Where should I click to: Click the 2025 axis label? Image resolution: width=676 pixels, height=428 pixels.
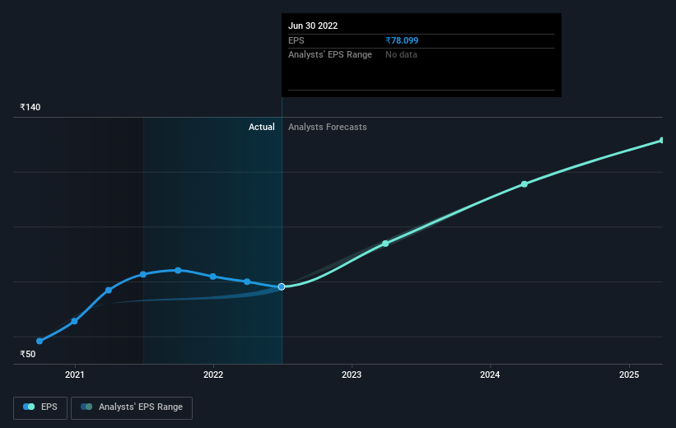tap(629, 374)
